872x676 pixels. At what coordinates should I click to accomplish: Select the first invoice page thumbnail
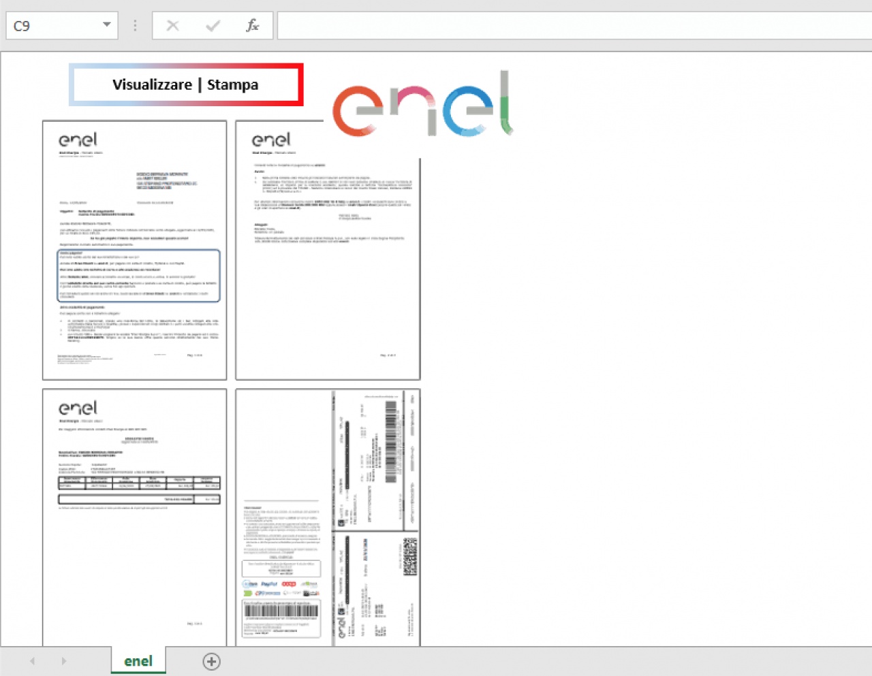tap(135, 251)
